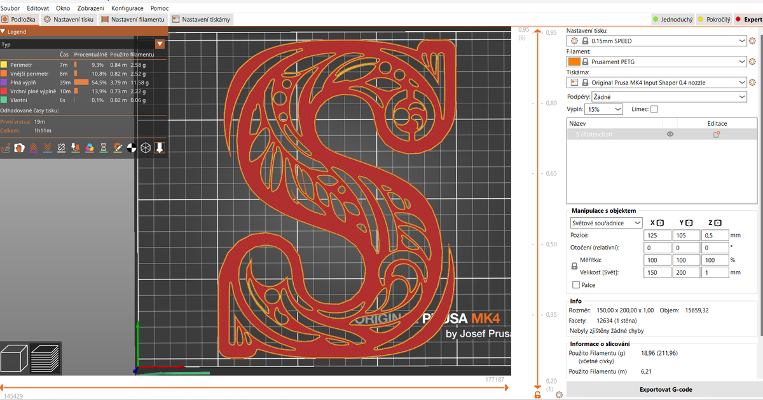
Task: Show travel moves in the preview legend
Action: point(6,148)
